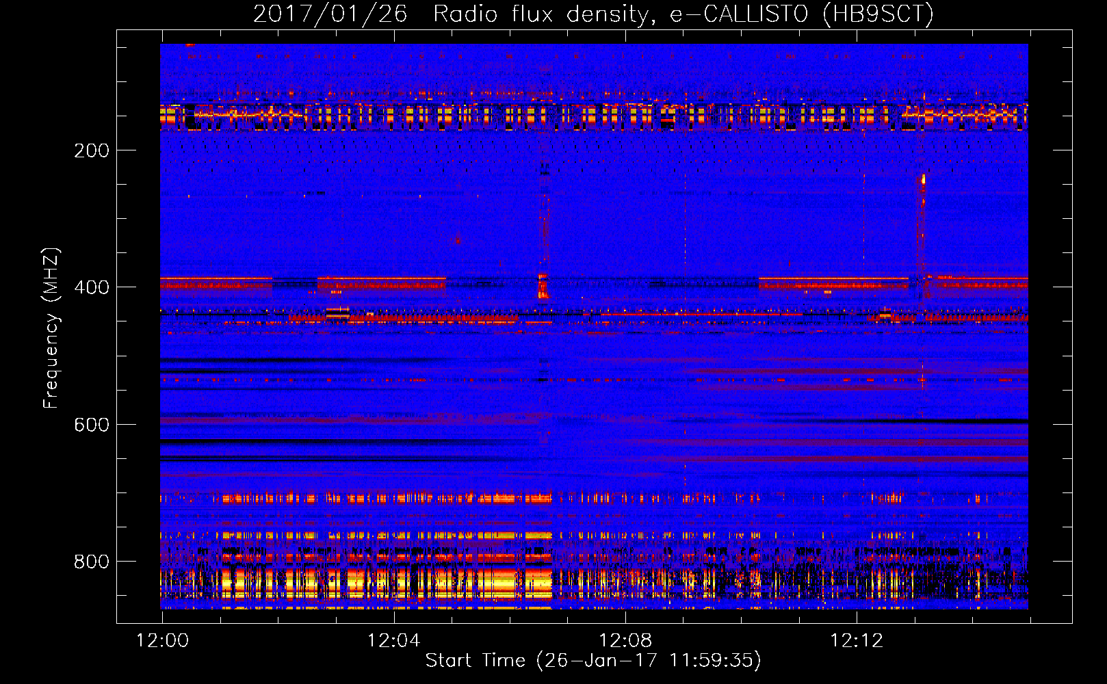Click the 12:00 time tick label

[162, 640]
